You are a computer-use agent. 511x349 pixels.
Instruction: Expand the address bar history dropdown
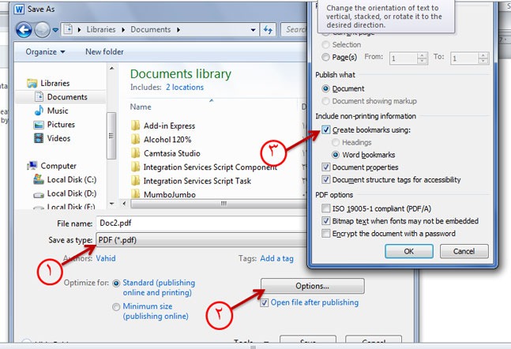[253, 30]
